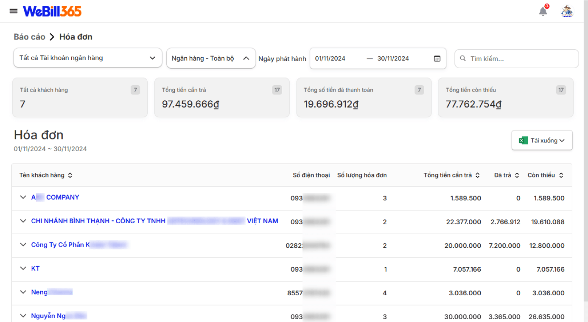This screenshot has height=322, width=588.
Task: Open Tải xuống Excel download menu
Action: [x=542, y=140]
